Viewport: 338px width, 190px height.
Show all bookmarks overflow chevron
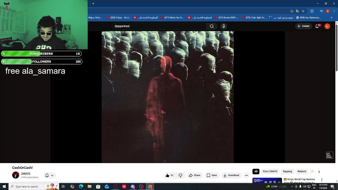click(332, 18)
